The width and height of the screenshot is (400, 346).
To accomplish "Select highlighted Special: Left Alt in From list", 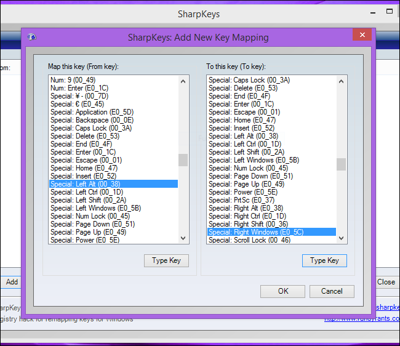I will point(113,184).
